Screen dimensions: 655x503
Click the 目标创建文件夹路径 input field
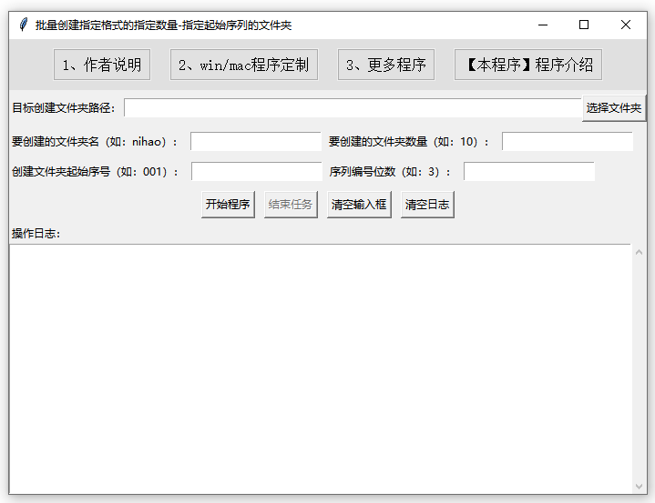[353, 108]
